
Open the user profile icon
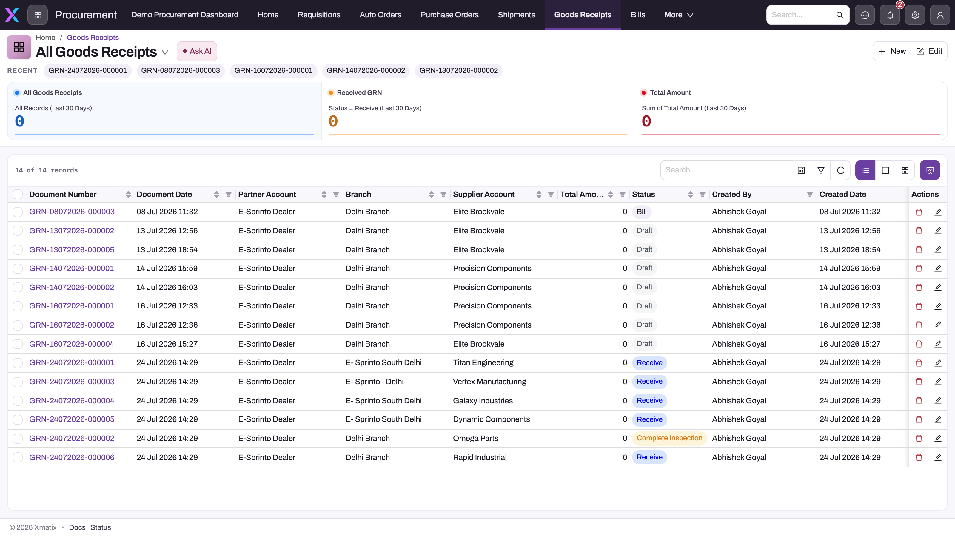pyautogui.click(x=940, y=15)
